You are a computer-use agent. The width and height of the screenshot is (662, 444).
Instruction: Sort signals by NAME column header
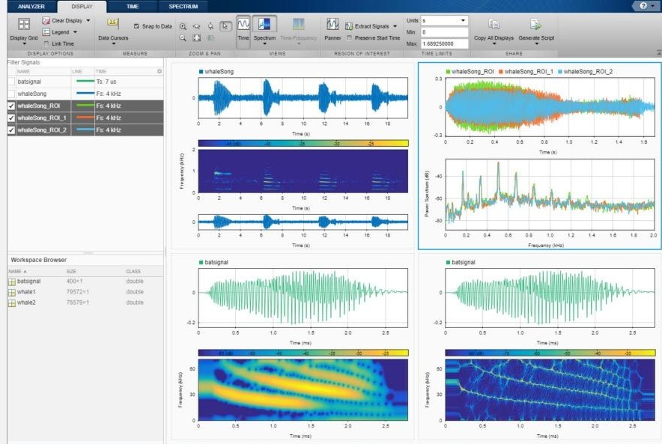click(23, 71)
